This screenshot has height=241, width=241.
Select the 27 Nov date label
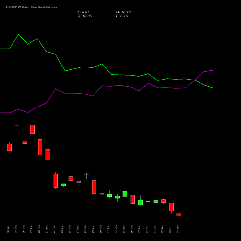tap(139, 229)
